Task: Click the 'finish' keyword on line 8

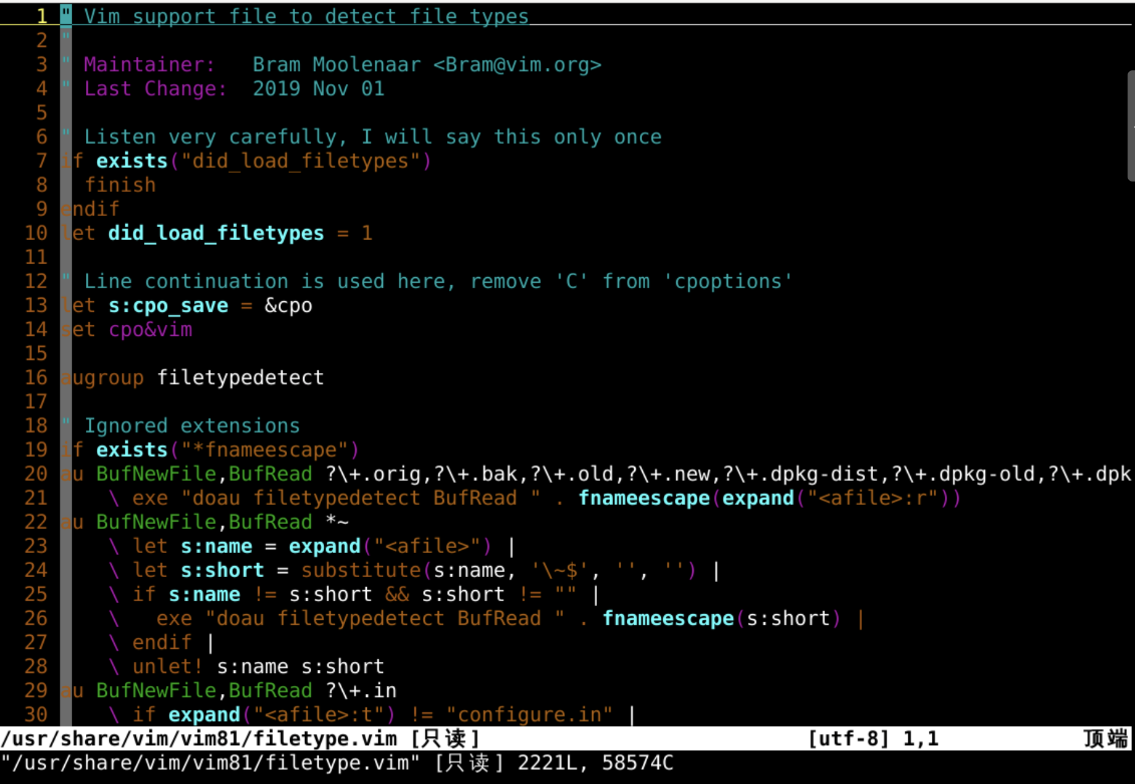Action: tap(120, 185)
